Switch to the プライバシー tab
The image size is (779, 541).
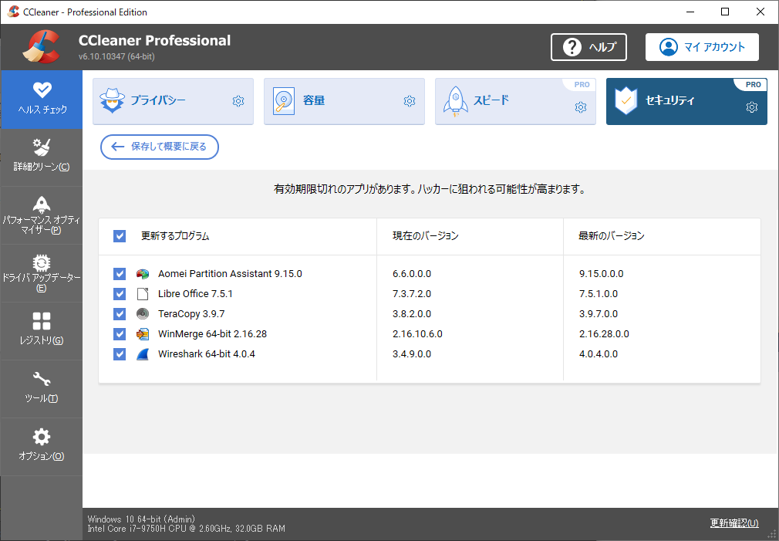point(173,101)
